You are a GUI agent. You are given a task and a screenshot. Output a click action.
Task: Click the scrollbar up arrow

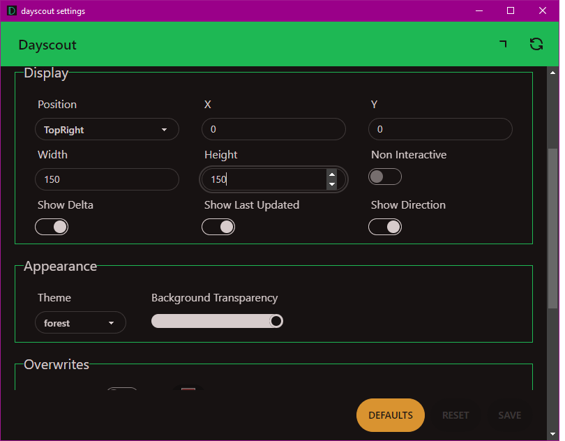click(x=552, y=73)
